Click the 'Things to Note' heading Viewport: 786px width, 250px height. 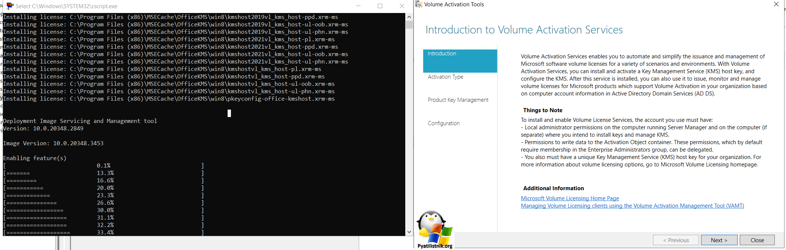coord(543,110)
